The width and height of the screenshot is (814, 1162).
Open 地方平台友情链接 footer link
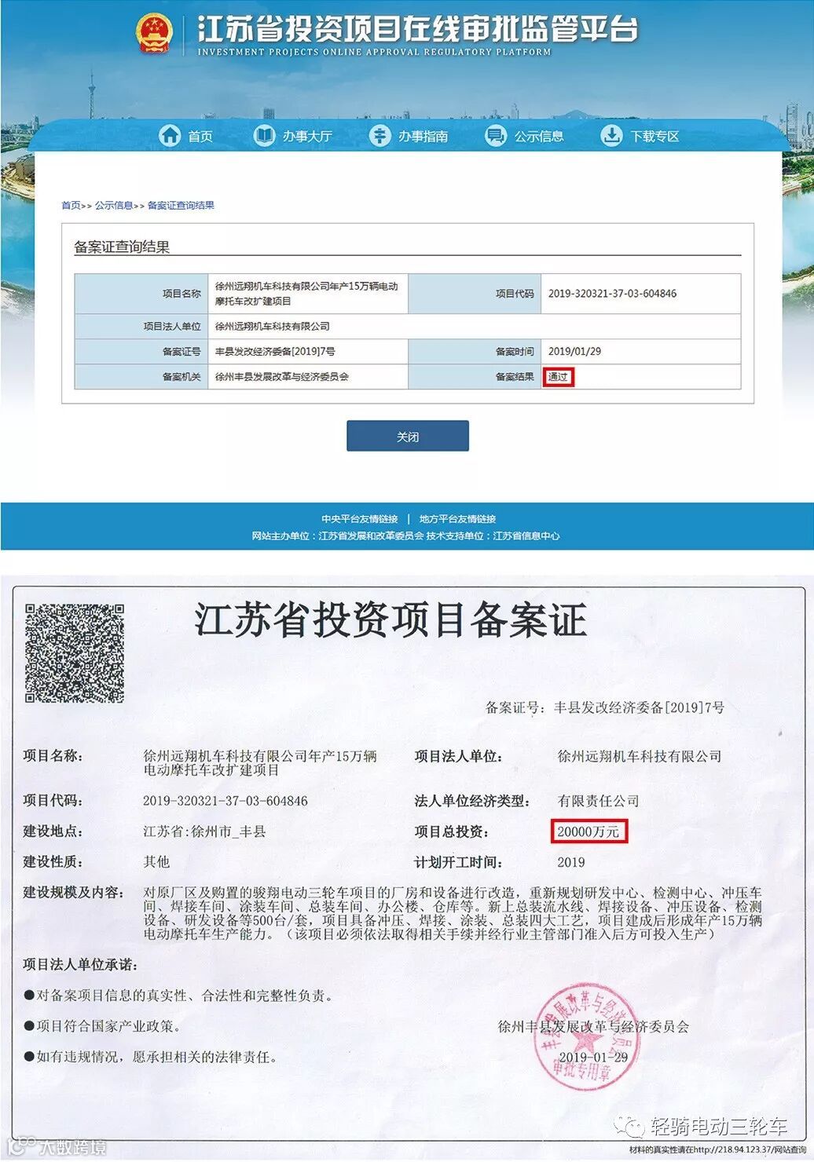point(457,519)
